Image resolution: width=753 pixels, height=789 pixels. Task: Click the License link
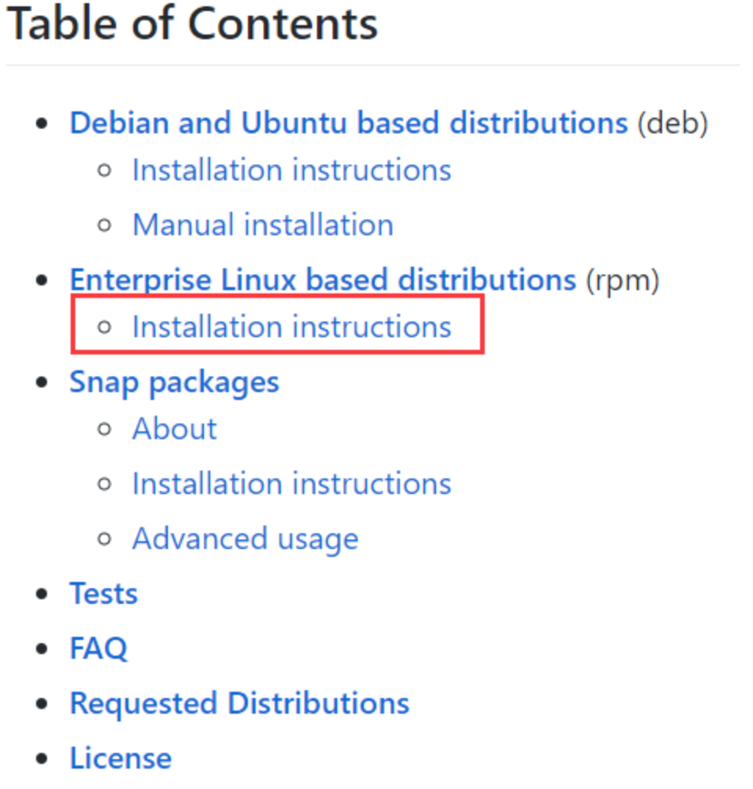(121, 758)
